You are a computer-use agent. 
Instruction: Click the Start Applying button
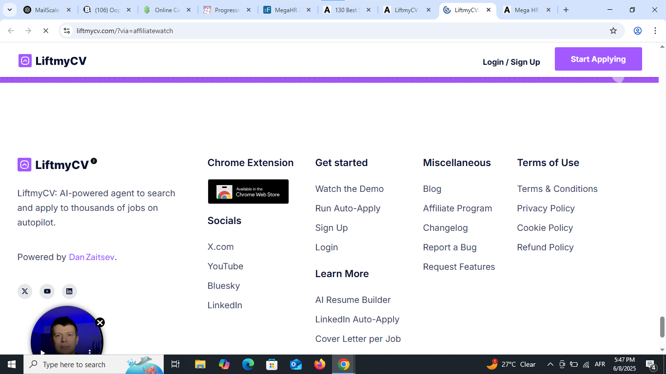598,59
